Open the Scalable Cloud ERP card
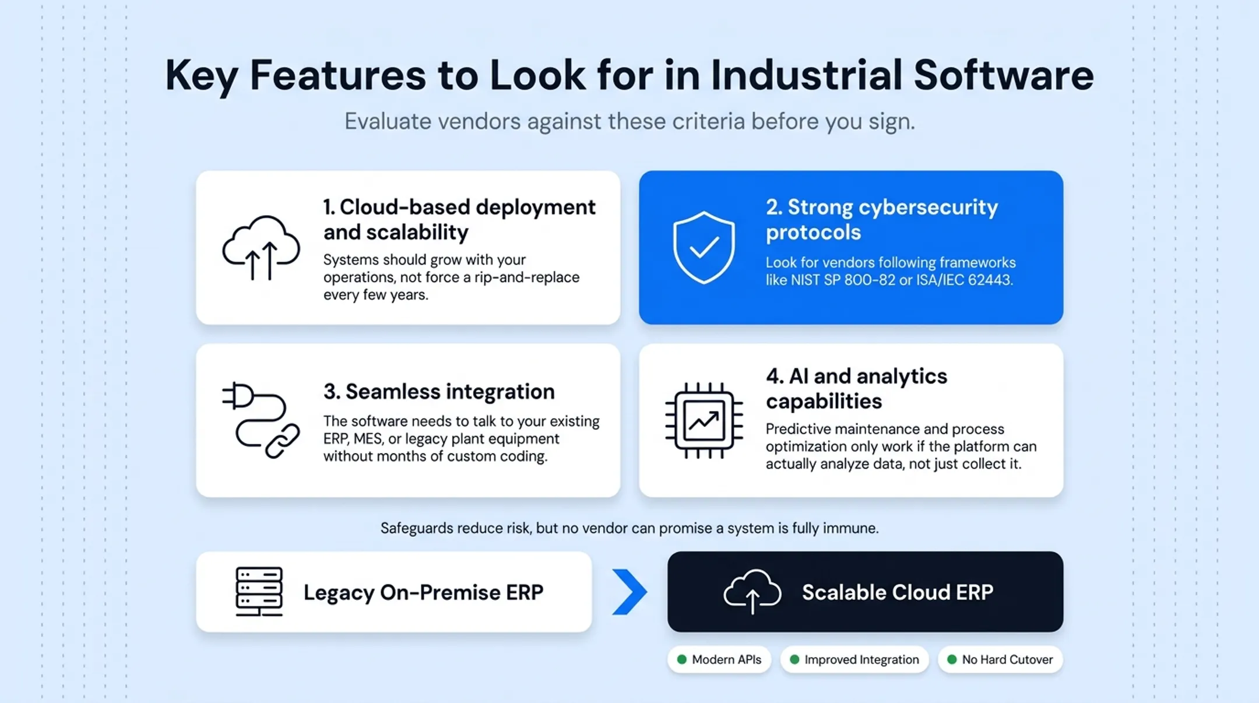The height and width of the screenshot is (703, 1259). pos(865,592)
